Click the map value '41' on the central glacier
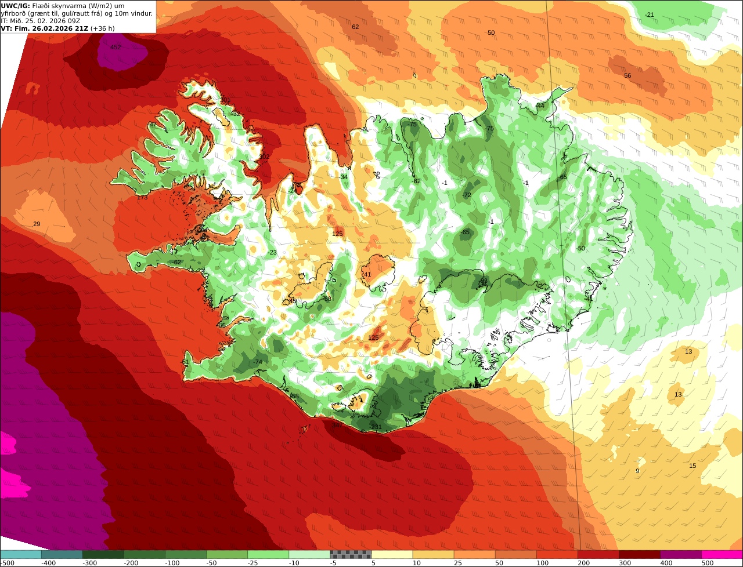This screenshot has width=743, height=567. pos(367,275)
